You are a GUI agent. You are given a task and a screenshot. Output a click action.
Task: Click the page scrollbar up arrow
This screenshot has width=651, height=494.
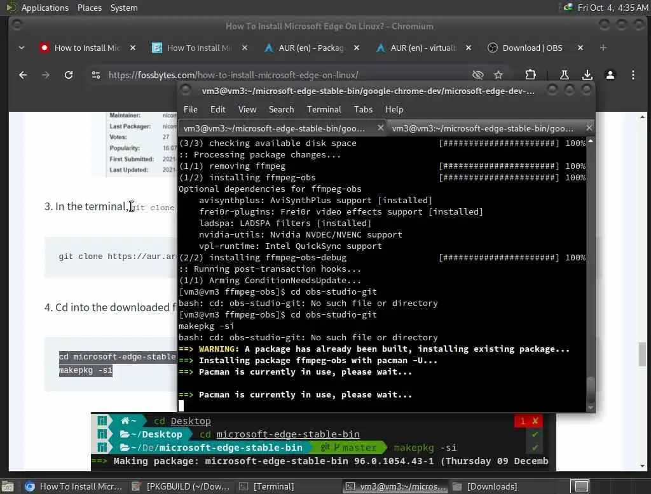[642, 117]
